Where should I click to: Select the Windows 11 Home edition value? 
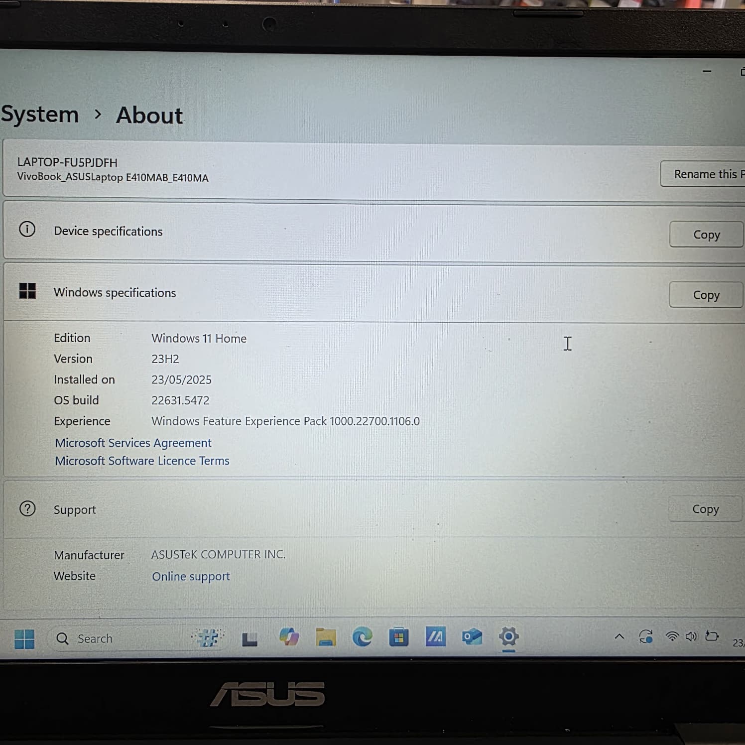tap(199, 338)
